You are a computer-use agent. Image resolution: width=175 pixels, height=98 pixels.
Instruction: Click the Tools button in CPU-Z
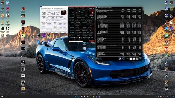54,32
